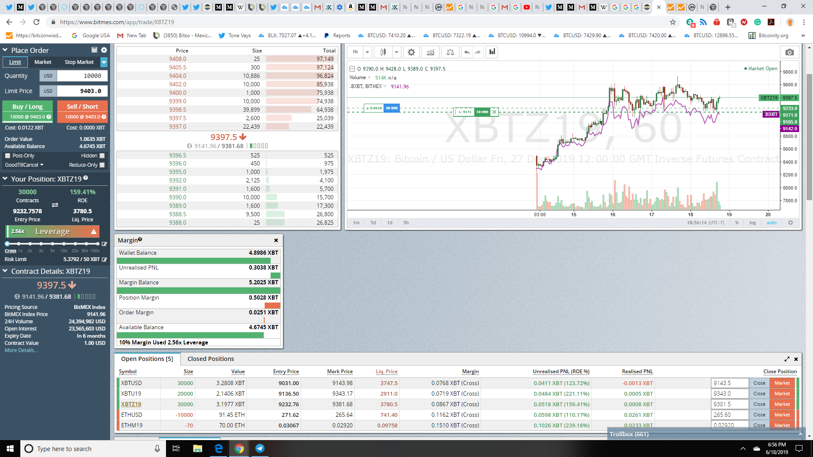Screen dimensions: 813x457
Task: Click Close for the ETHUSD position
Action: click(759, 415)
